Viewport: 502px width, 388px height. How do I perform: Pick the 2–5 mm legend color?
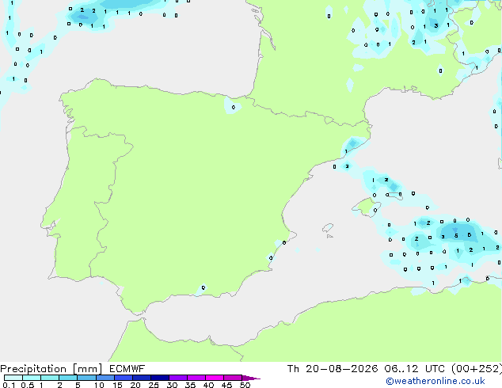(x=68, y=378)
